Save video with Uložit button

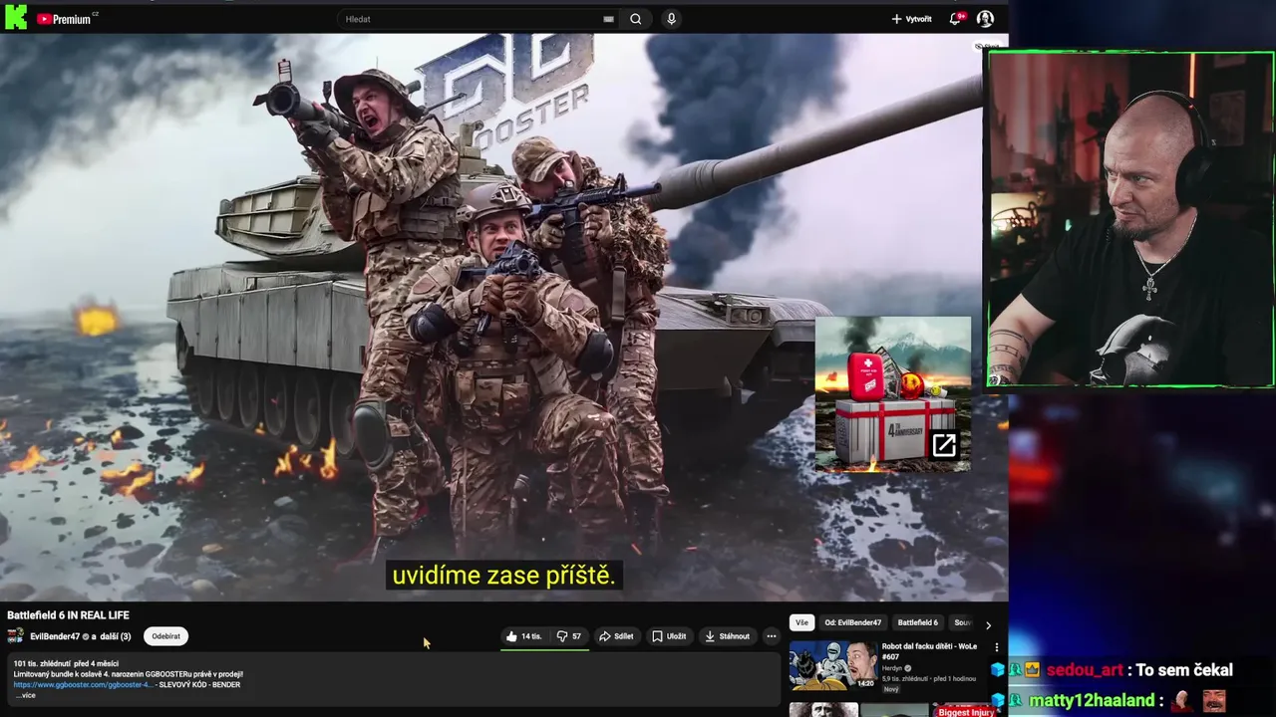point(669,636)
